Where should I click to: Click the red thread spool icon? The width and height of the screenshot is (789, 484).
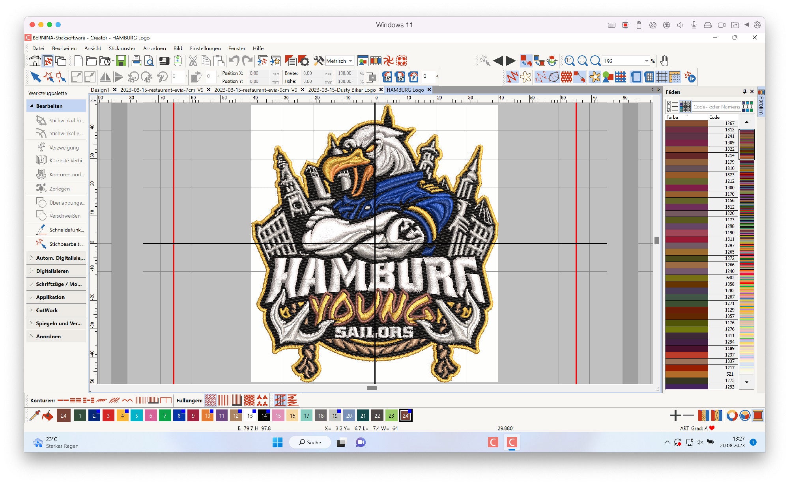point(758,415)
